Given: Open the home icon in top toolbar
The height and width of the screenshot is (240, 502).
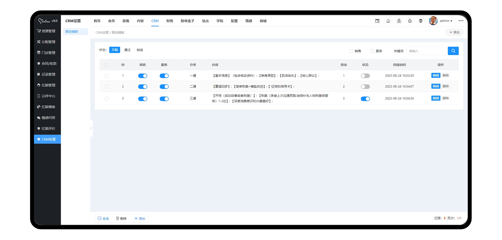Looking at the screenshot, I should coord(388,21).
